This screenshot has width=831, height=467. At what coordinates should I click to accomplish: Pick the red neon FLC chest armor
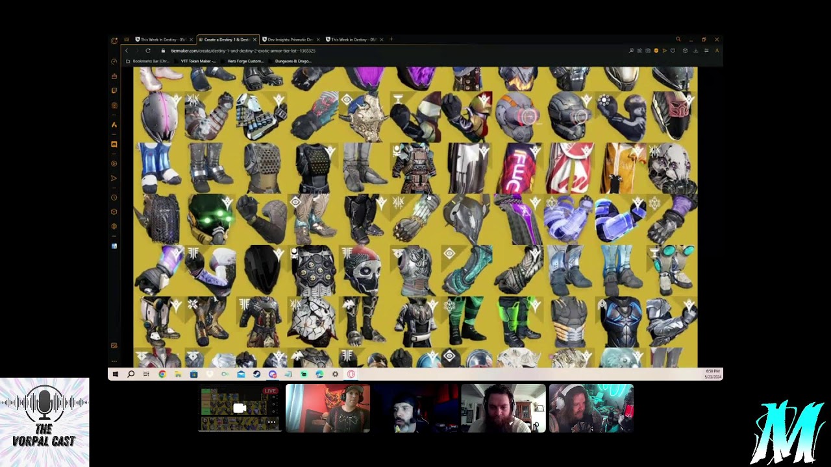[x=517, y=168]
